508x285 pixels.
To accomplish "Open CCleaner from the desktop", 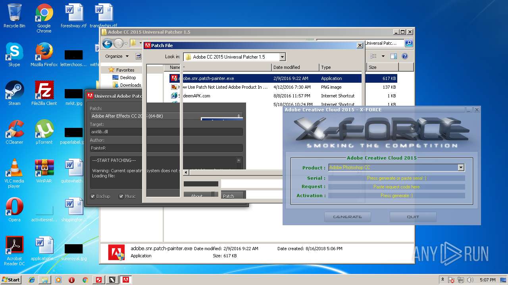I will [14, 132].
